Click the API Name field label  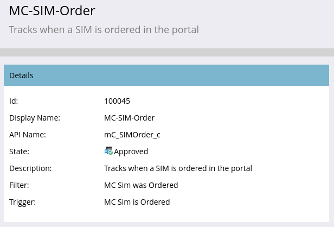tap(28, 135)
